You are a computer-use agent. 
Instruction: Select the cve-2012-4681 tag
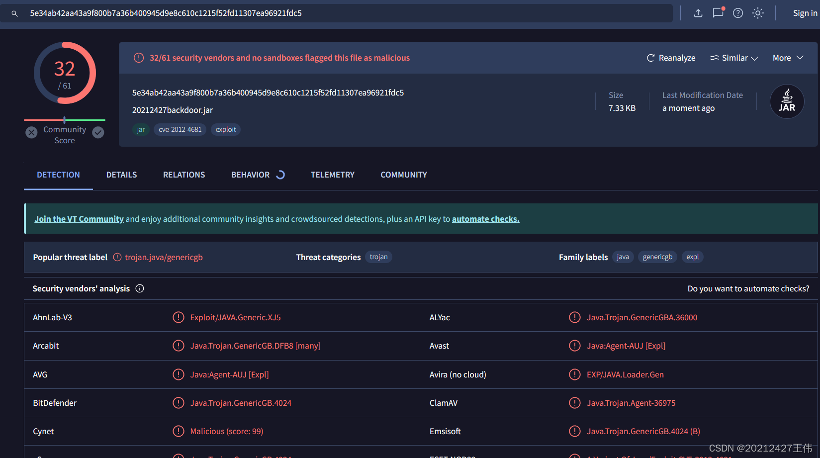(x=180, y=129)
